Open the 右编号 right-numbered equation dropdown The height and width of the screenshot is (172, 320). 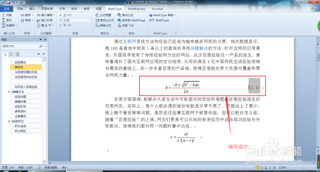9,25
